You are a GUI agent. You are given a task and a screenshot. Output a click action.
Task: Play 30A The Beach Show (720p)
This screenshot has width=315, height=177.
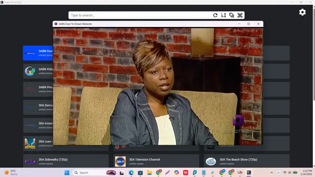[247, 161]
